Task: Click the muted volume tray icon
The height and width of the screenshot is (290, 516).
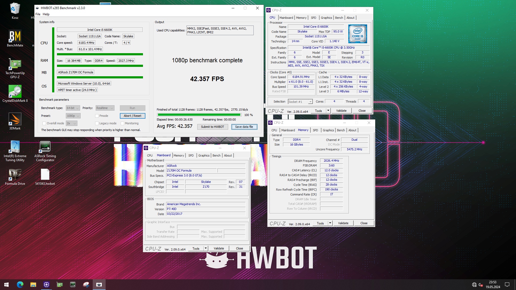Action: (x=481, y=285)
